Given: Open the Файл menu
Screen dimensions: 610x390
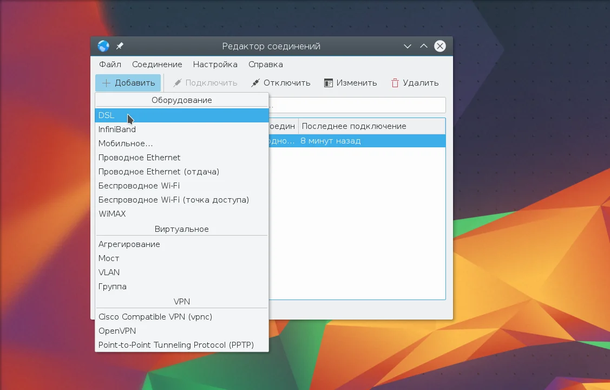Looking at the screenshot, I should click(110, 64).
